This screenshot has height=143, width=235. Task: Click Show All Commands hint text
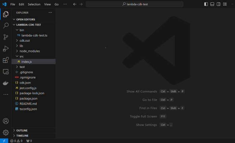click(x=142, y=92)
